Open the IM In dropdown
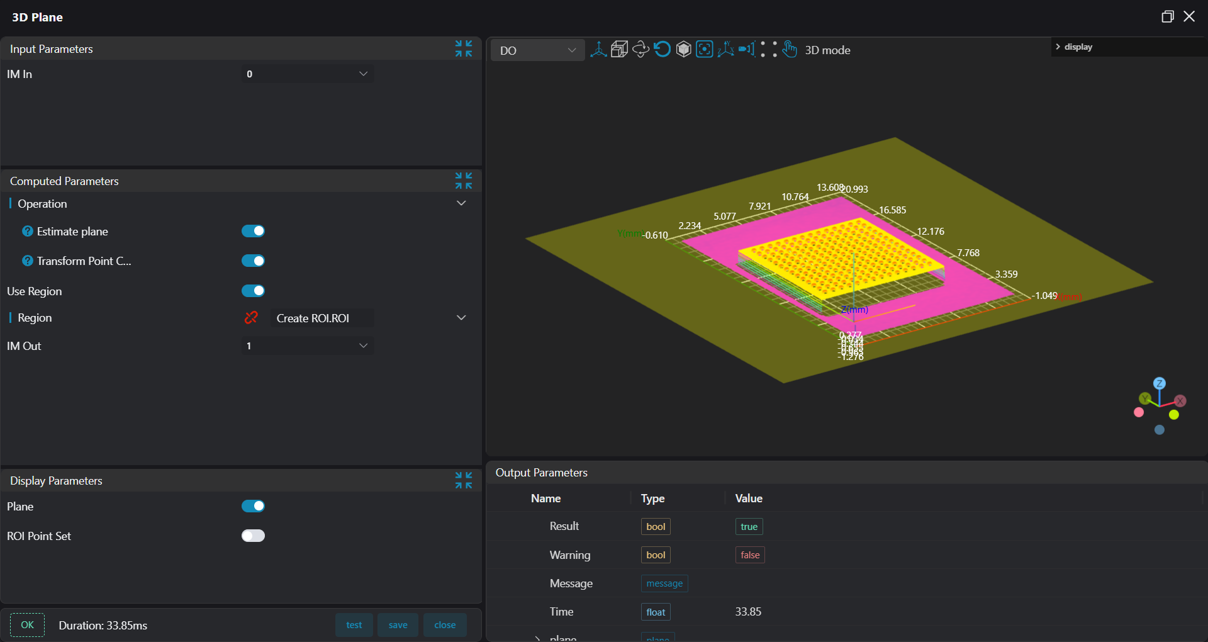This screenshot has height=642, width=1208. point(308,74)
